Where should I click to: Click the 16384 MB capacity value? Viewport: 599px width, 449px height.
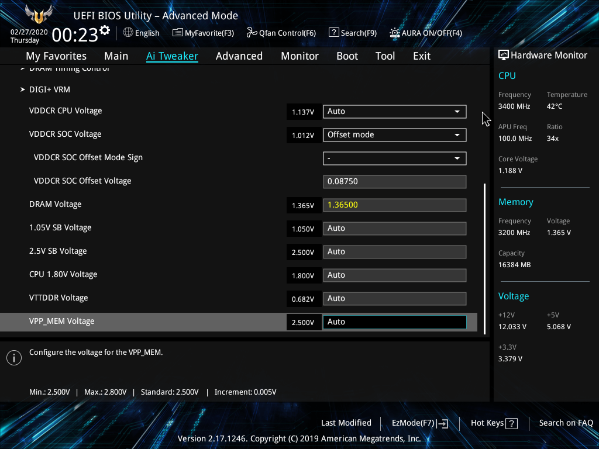click(x=514, y=265)
